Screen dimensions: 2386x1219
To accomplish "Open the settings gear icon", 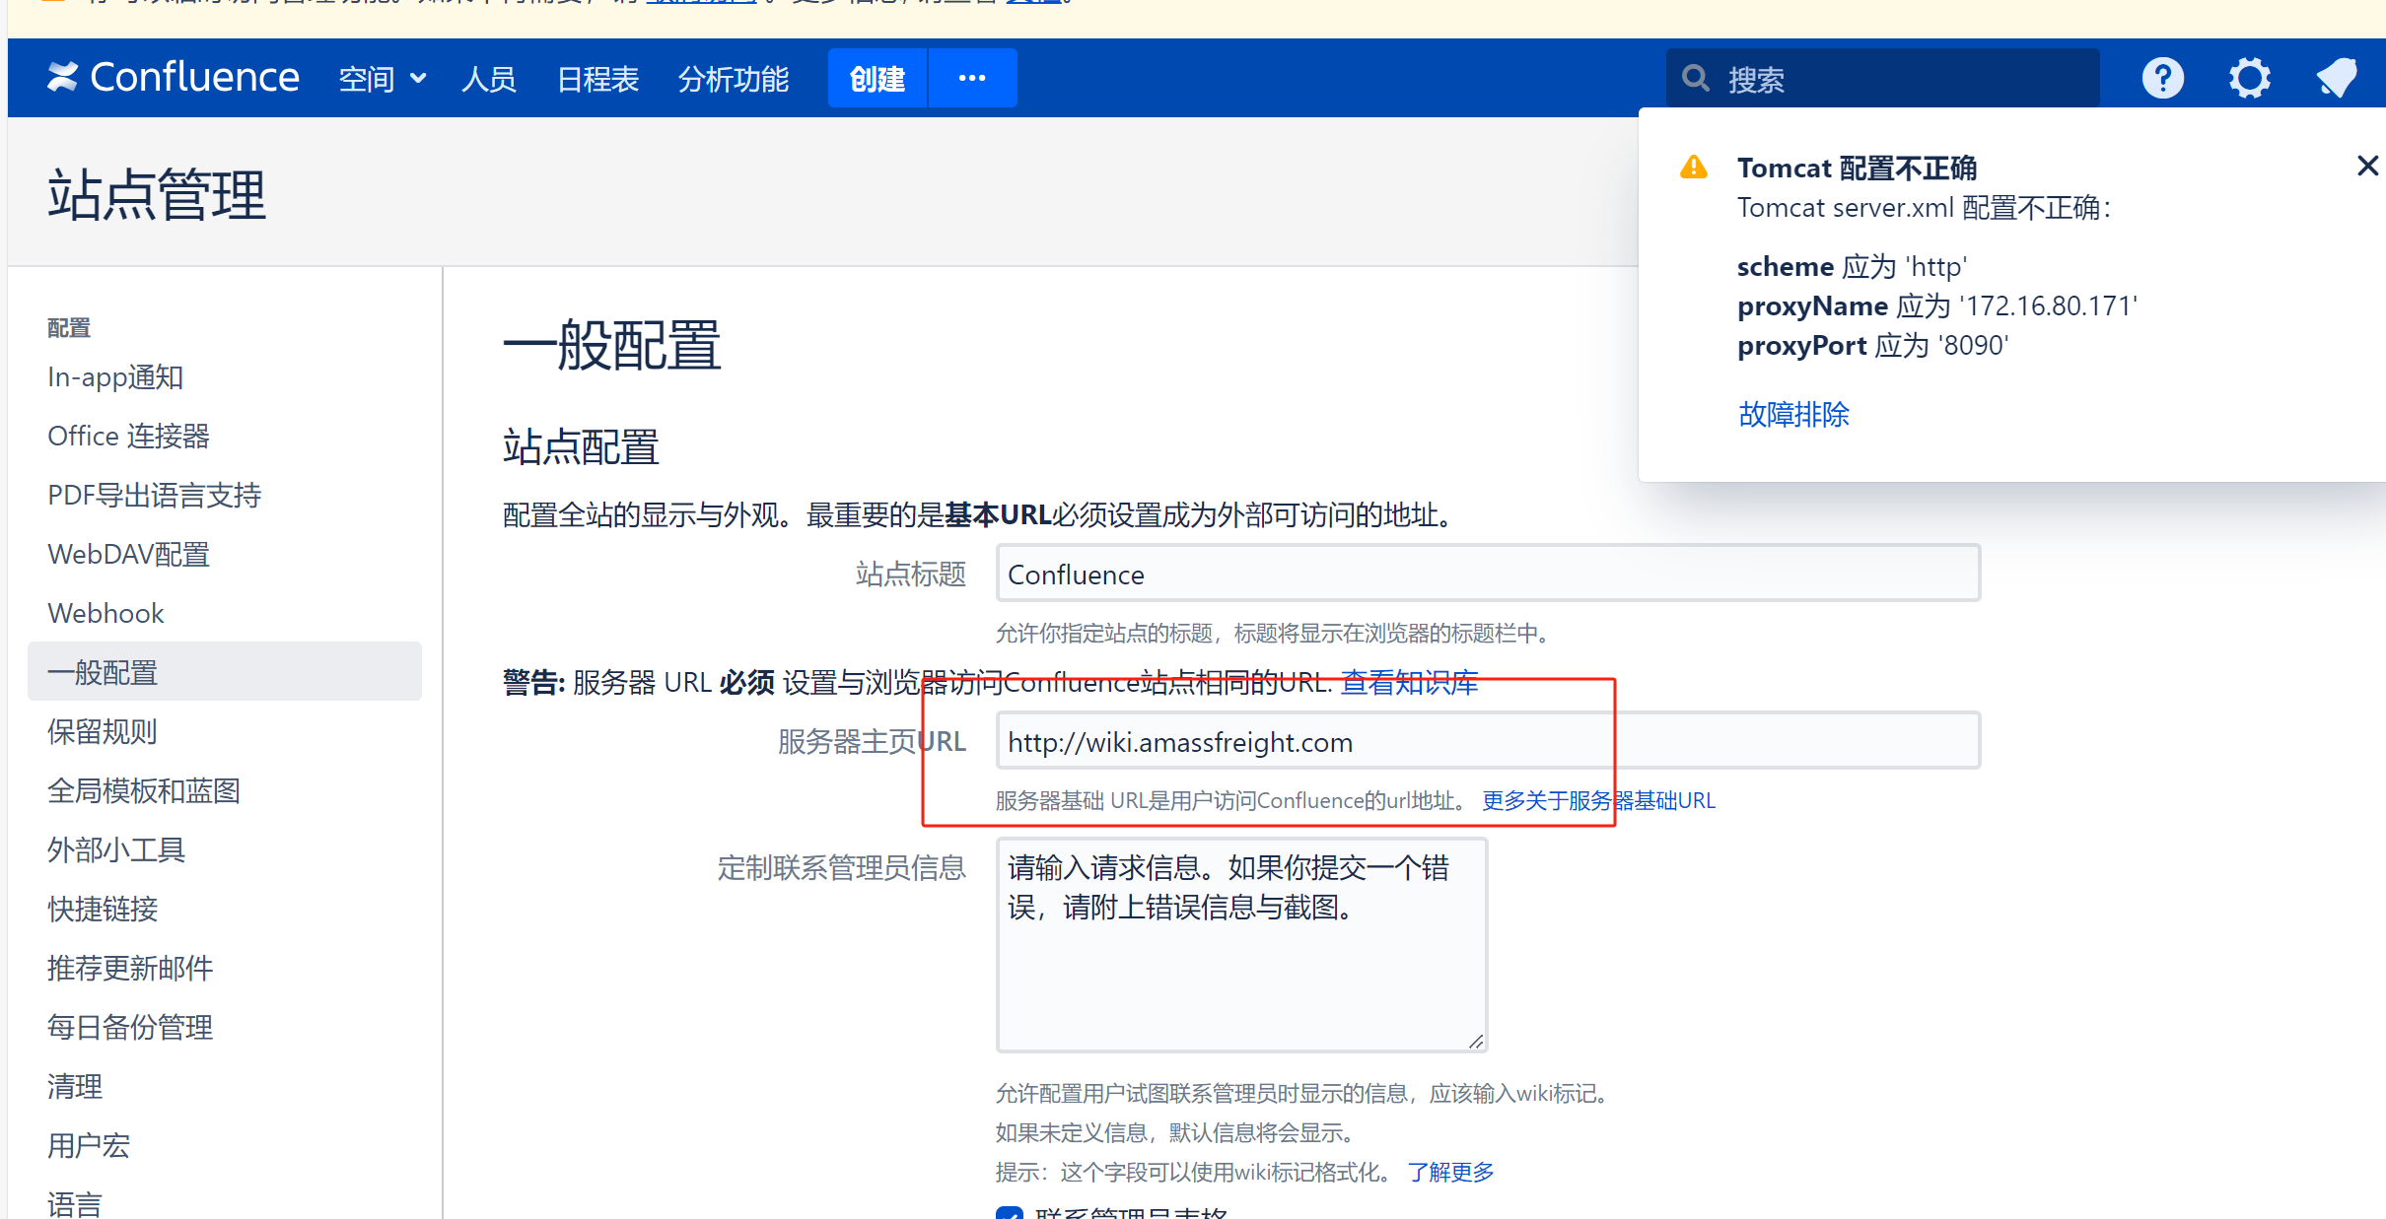I will [x=2249, y=78].
